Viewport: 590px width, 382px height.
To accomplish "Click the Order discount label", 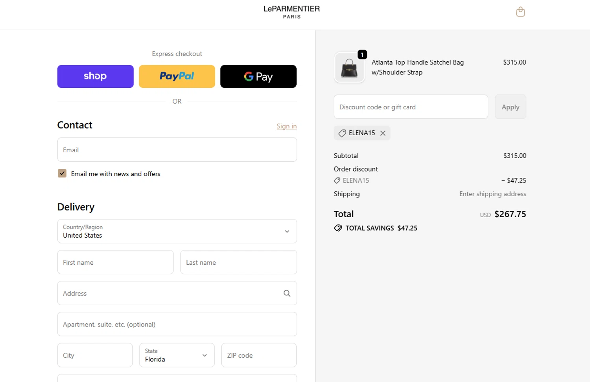I will click(356, 169).
